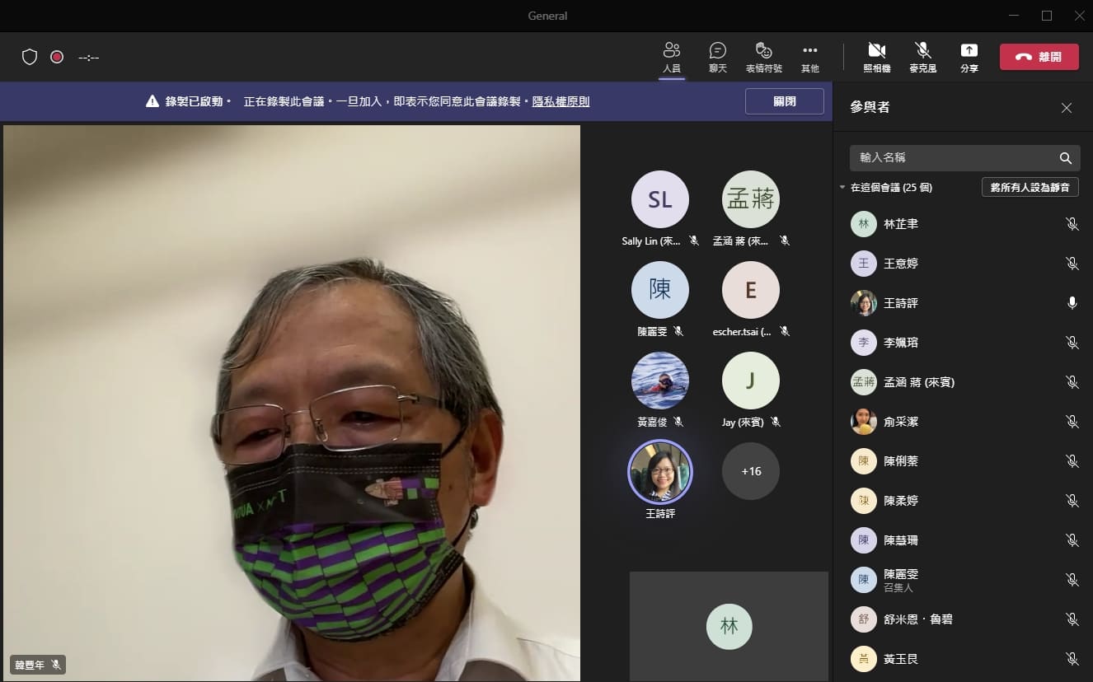Screen dimensions: 1093x682
Task: Click the shield security icon
Action: 30,57
